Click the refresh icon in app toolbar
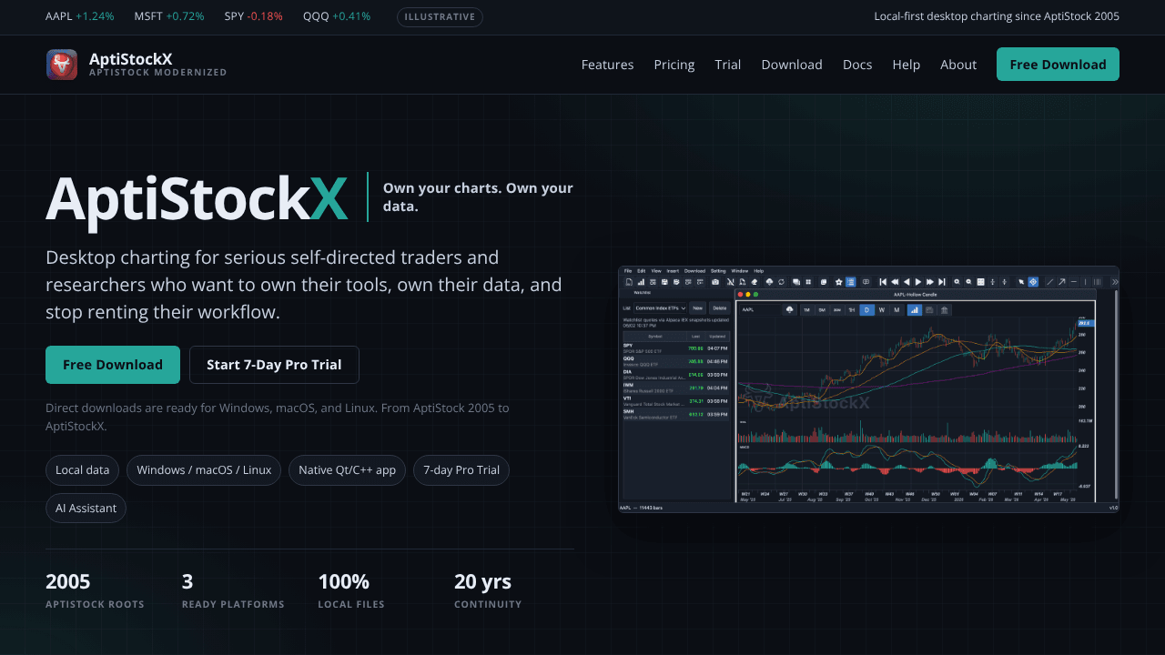Screen dimensions: 1165x655 pyautogui.click(x=781, y=282)
